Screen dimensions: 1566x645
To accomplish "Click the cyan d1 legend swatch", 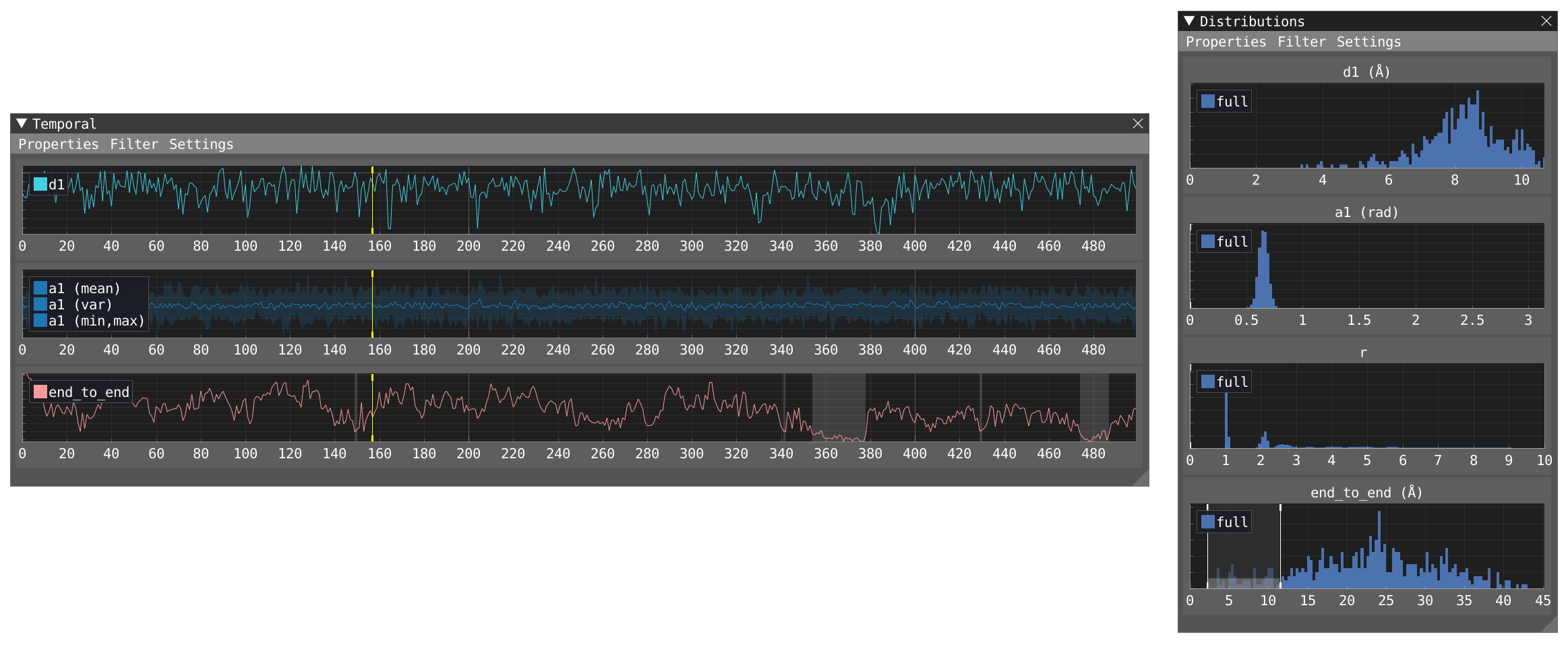I will [x=40, y=184].
